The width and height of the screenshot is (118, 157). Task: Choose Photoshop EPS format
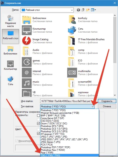pyautogui.click(x=69, y=126)
